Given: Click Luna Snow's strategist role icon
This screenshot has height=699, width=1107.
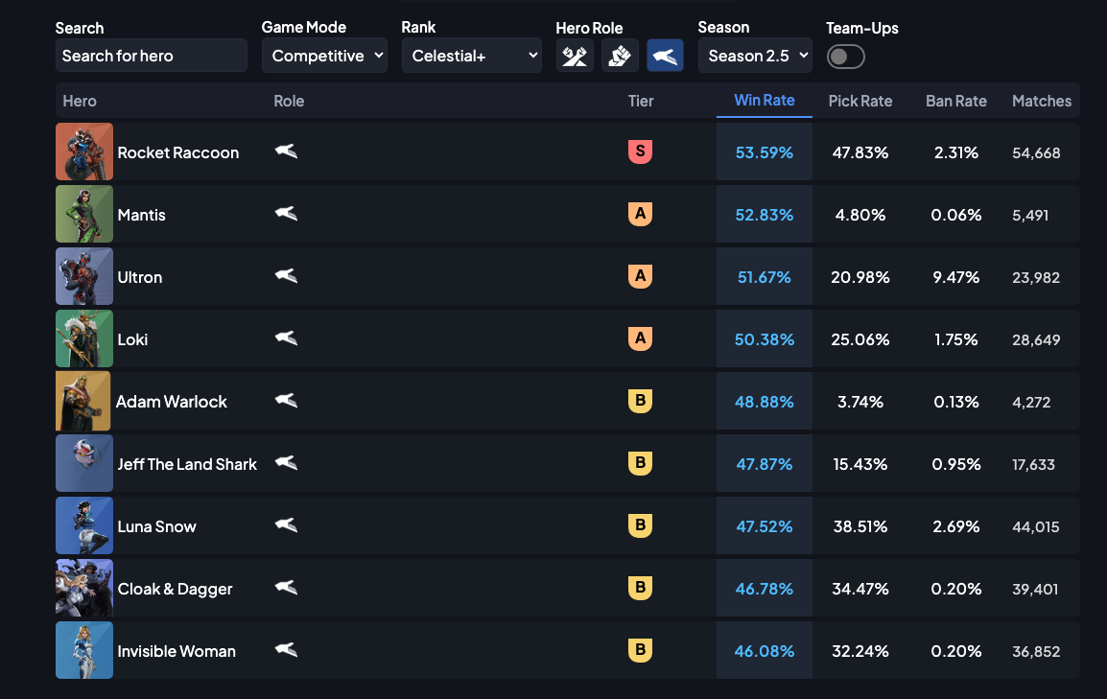Looking at the screenshot, I should 286,524.
